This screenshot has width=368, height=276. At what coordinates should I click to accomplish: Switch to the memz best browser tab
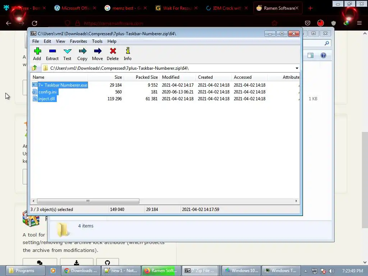tap(126, 8)
